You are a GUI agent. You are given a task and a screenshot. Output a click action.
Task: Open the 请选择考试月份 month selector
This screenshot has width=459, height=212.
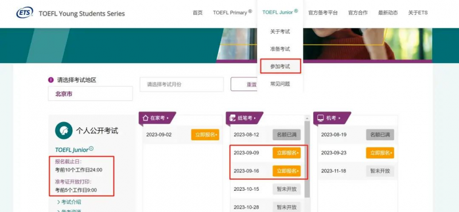[181, 84]
